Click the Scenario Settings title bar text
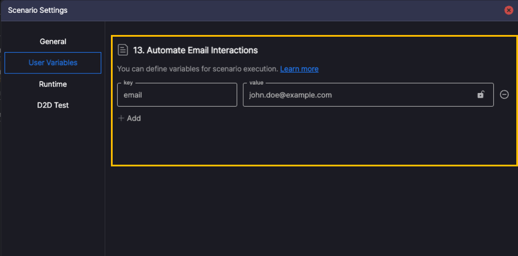 pos(38,10)
